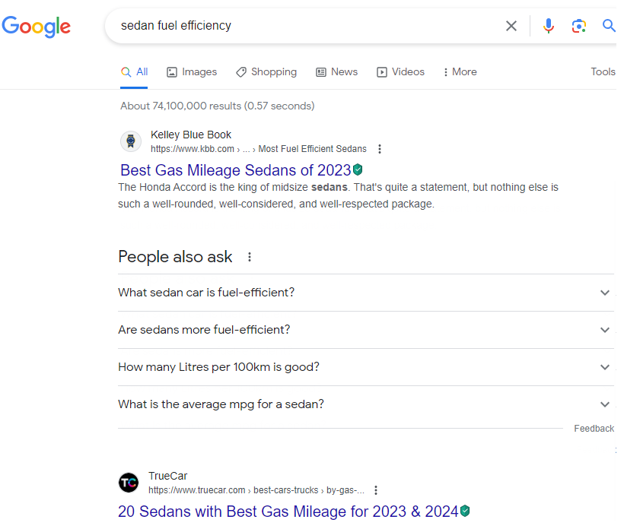Click the magnifying glass search button

[x=609, y=25]
